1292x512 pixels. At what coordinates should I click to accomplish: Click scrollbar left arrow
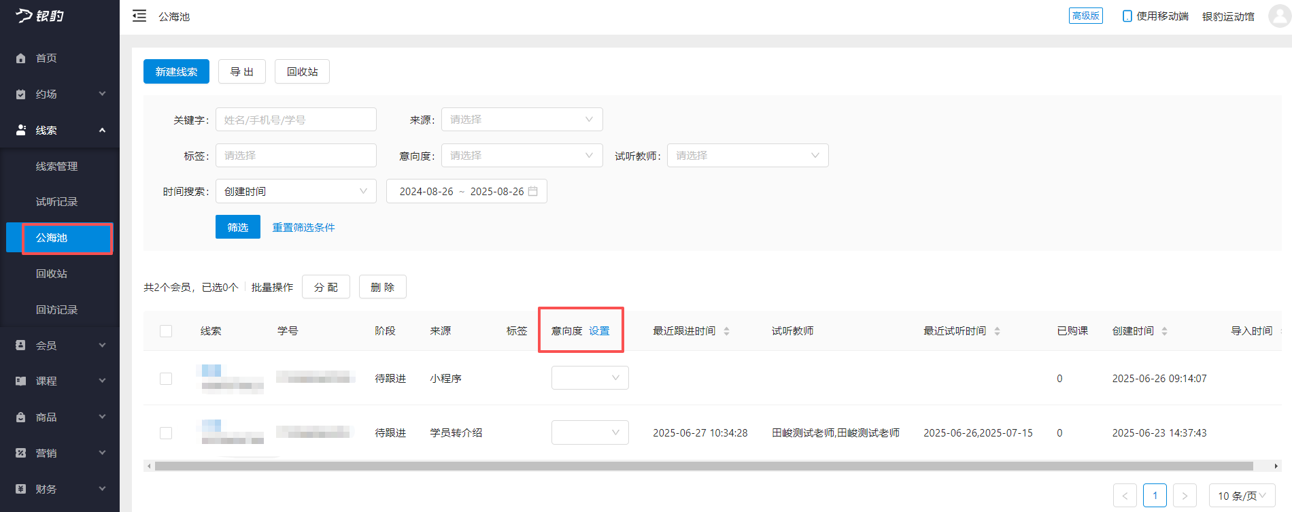click(149, 466)
